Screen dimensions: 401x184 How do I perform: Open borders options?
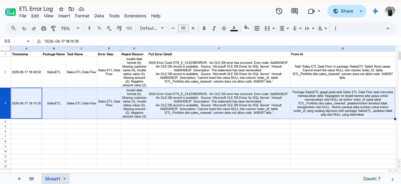click(257, 28)
